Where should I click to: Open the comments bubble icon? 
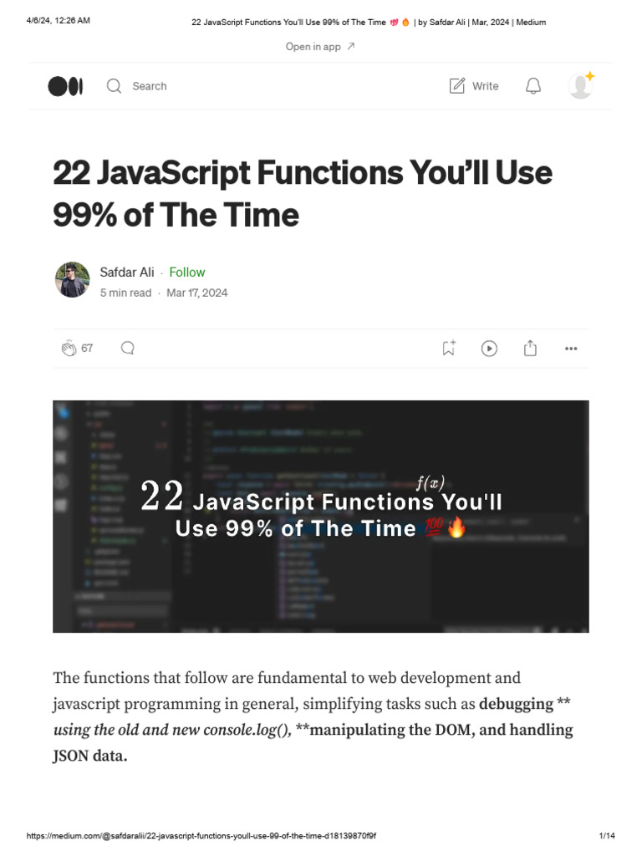[x=128, y=349]
